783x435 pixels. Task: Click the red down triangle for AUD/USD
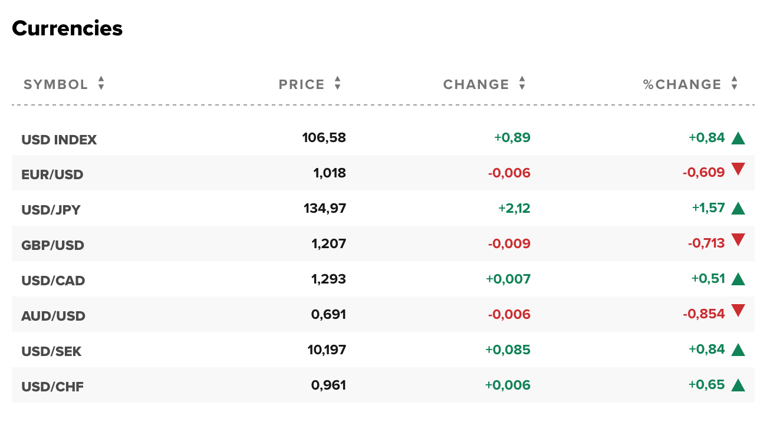[738, 311]
